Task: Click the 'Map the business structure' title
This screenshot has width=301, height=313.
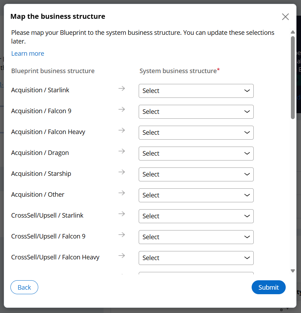Action: pos(58,16)
